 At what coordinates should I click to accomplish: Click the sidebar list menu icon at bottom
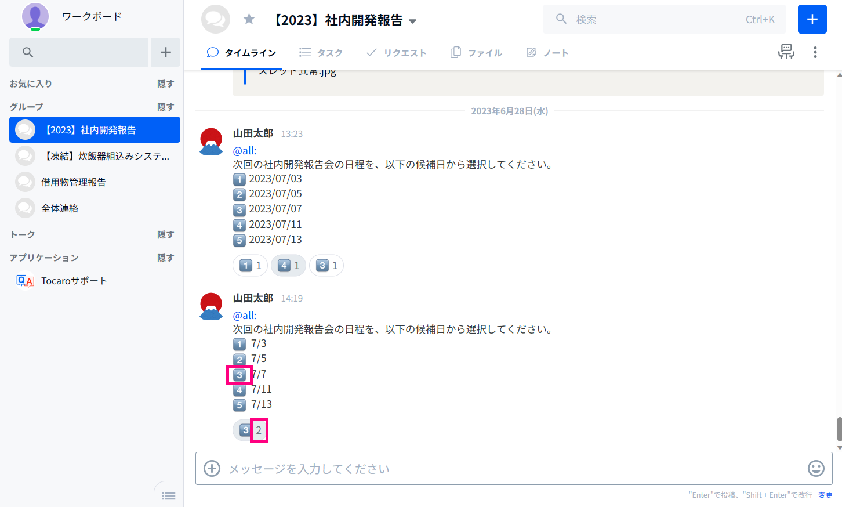(169, 495)
